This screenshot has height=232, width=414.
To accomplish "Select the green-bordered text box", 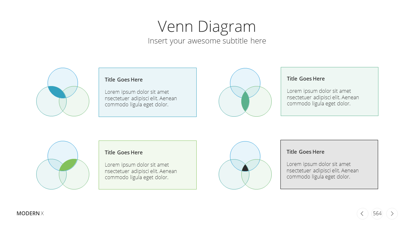I will pyautogui.click(x=147, y=165).
